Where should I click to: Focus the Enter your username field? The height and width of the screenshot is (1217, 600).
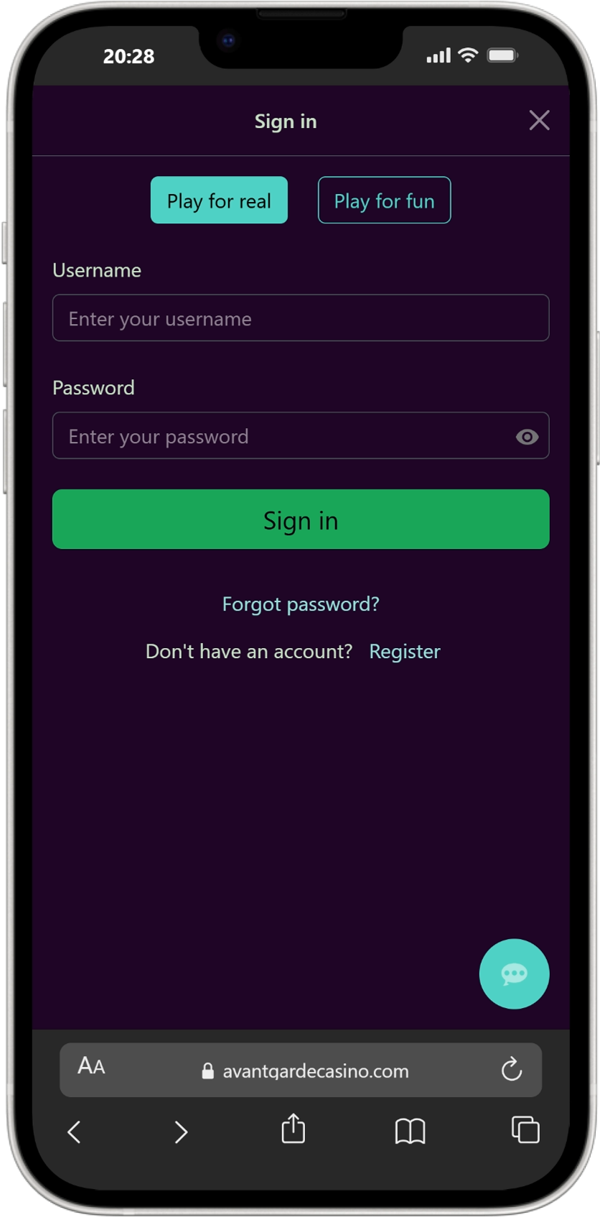point(301,318)
